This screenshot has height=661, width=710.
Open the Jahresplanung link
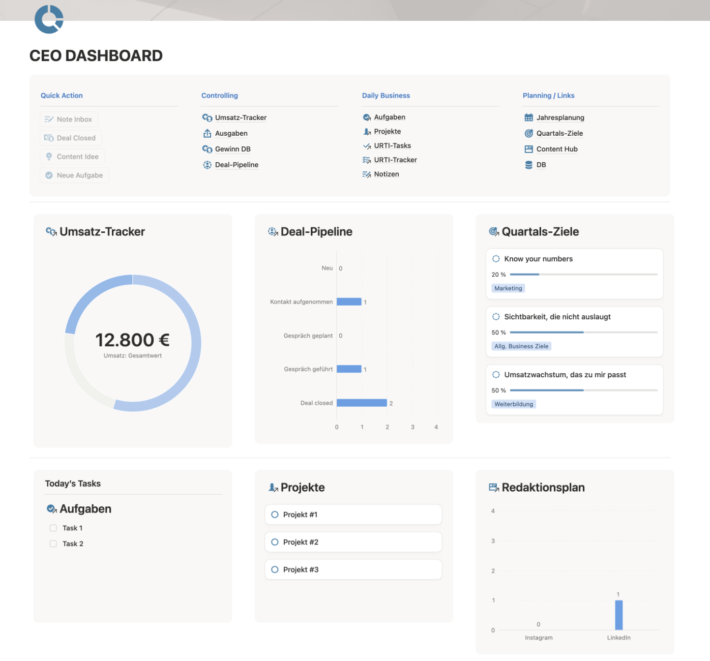coord(560,117)
